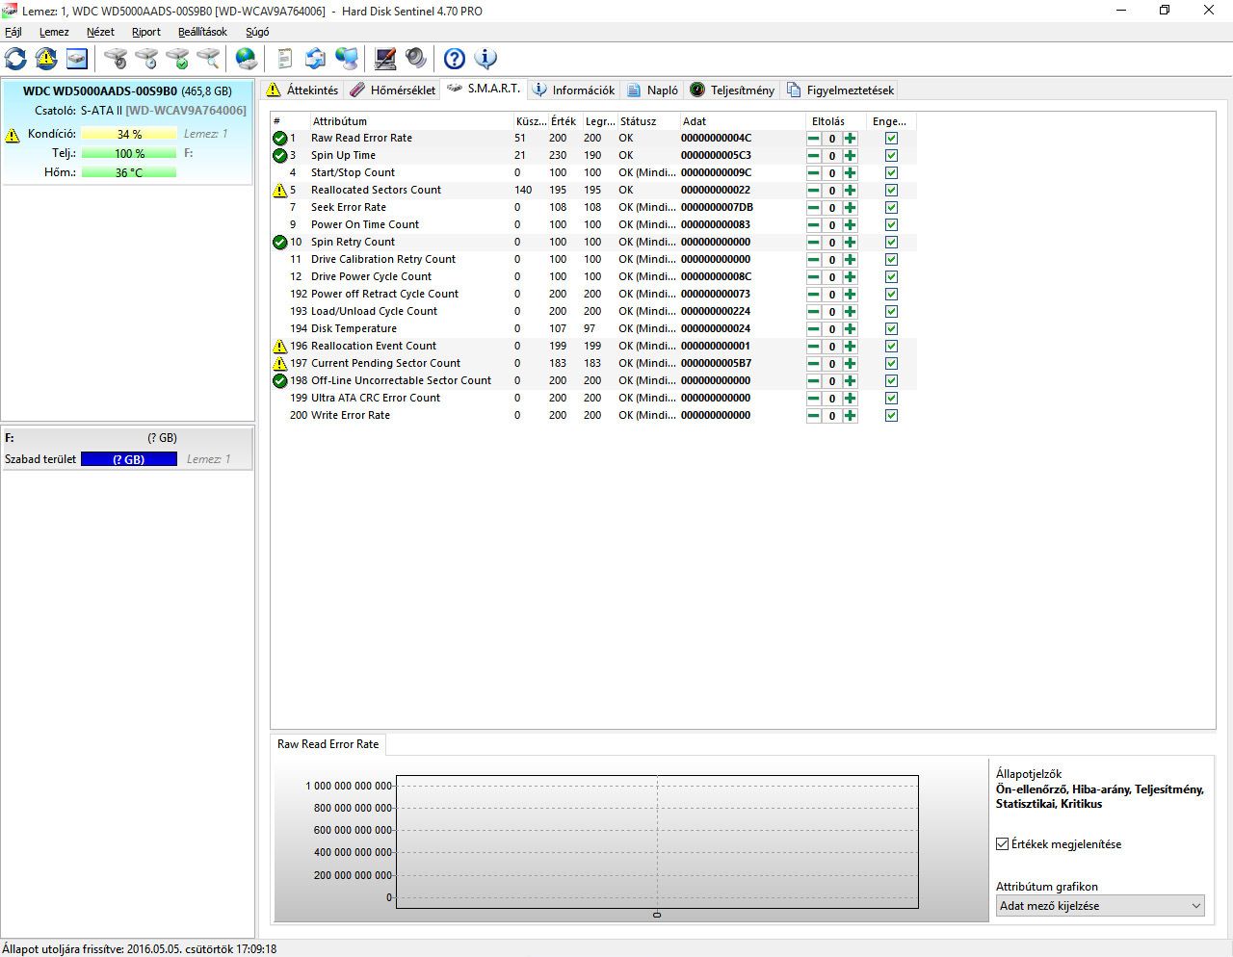Click warning icon beside Current Pending Sector Count
This screenshot has width=1233, height=957.
[280, 363]
